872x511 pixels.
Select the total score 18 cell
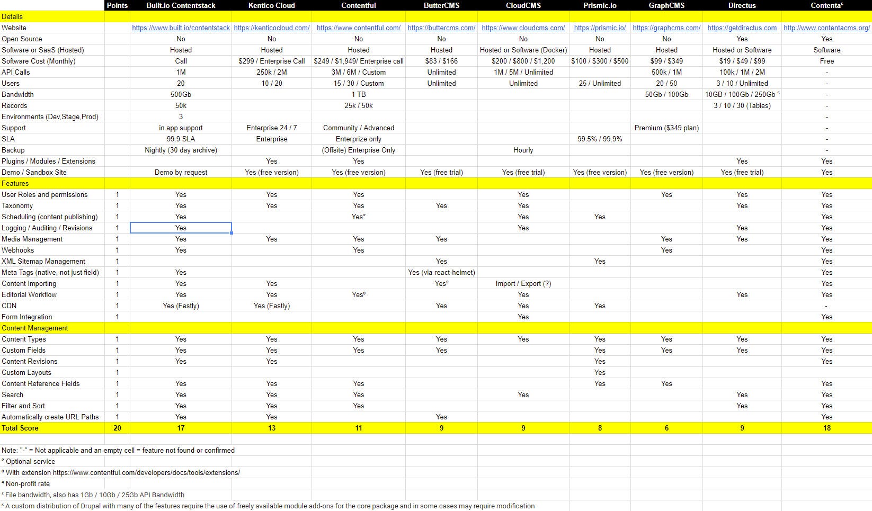pyautogui.click(x=827, y=428)
